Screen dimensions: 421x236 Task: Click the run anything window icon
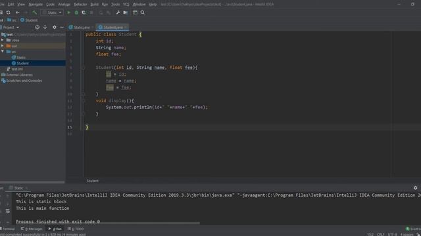[135, 12]
